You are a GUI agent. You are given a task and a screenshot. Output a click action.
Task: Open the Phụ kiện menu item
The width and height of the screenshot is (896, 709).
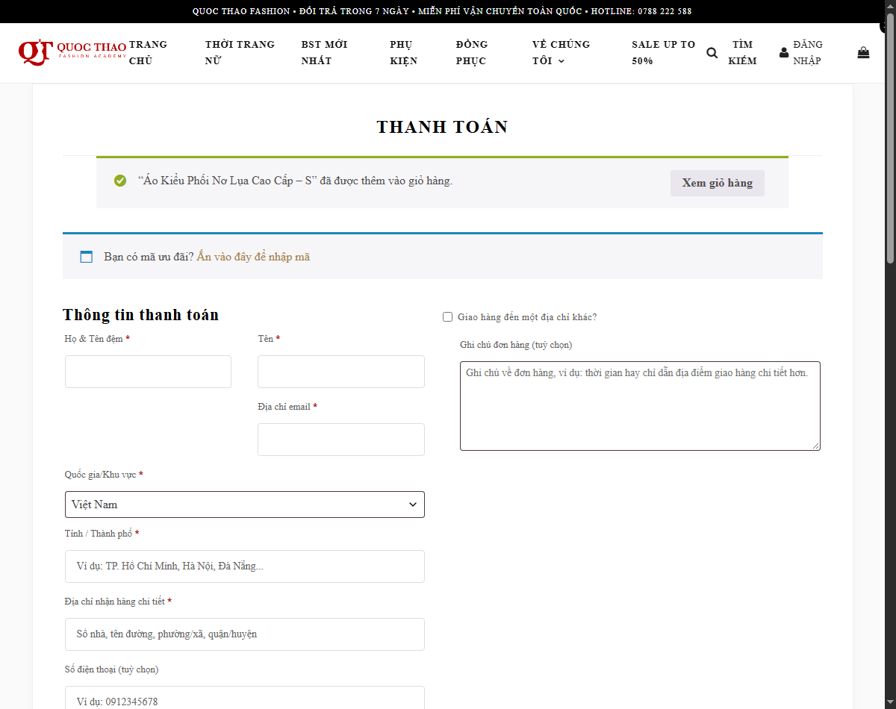click(404, 52)
